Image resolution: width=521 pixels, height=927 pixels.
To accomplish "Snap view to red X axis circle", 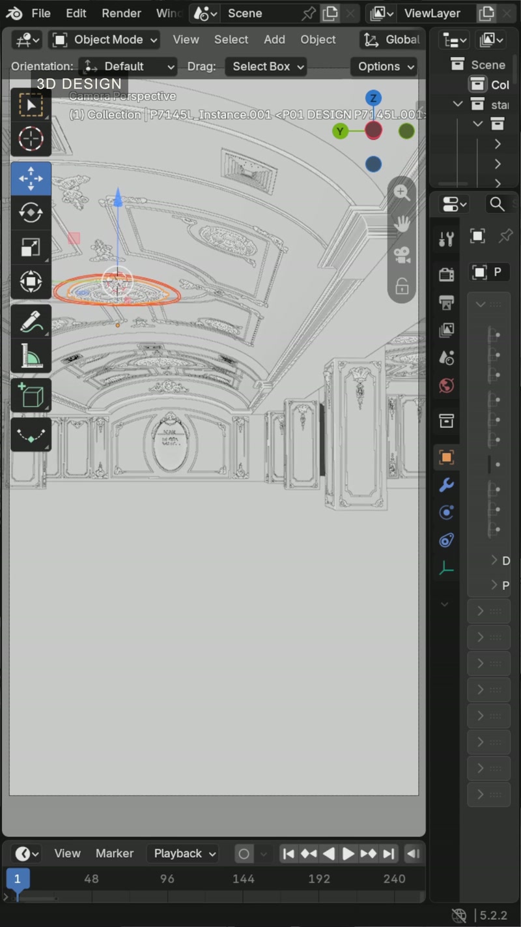I will [x=373, y=131].
